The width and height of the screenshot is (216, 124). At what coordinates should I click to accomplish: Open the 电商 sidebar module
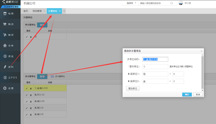10,14
